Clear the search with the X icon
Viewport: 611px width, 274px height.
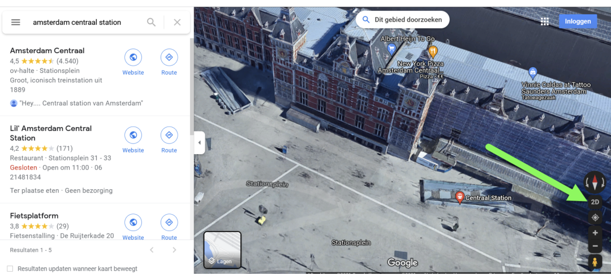(x=177, y=22)
